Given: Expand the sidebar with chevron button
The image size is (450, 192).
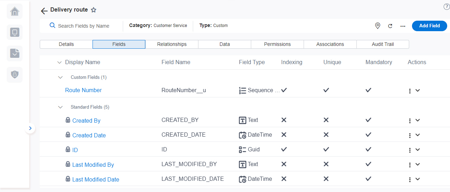Looking at the screenshot, I should (x=30, y=128).
